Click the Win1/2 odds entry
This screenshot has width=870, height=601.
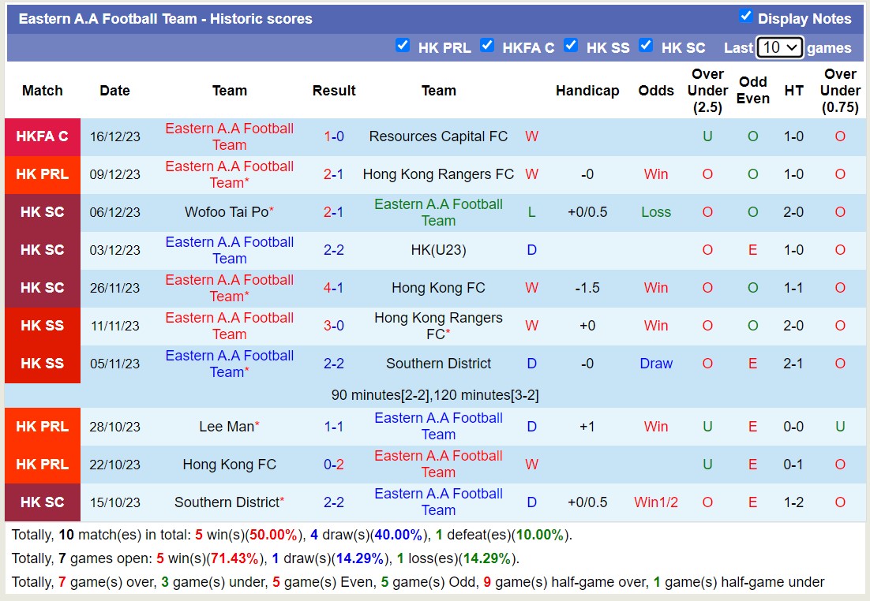coord(656,502)
